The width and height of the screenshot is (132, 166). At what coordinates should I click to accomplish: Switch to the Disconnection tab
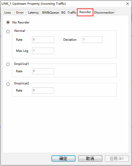click(104, 13)
